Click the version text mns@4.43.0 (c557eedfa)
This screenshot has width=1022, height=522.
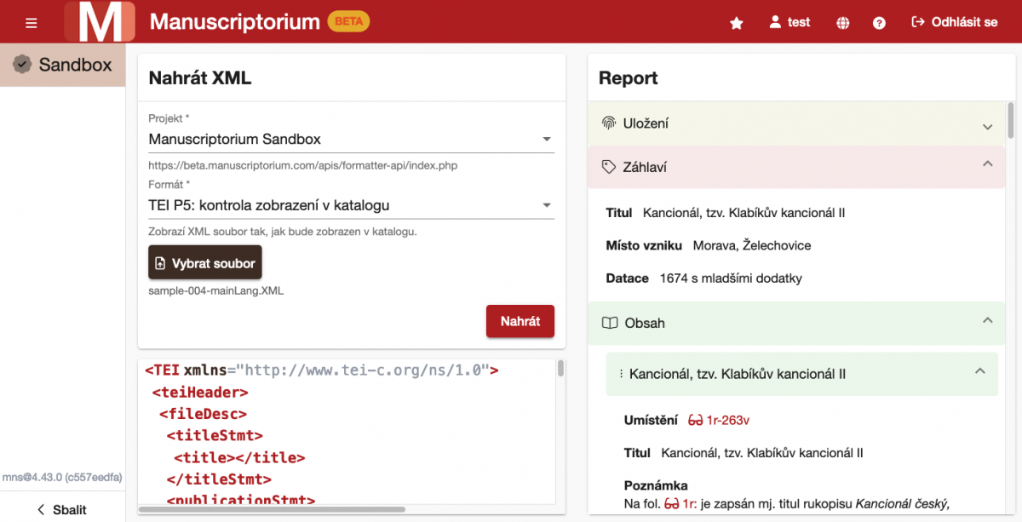[62, 477]
